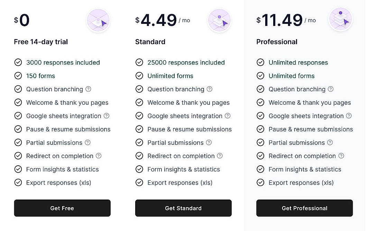Viewport: 370px width, 231px height.
Task: Click the checkmark beside Unlimited responses
Action: 260,62
